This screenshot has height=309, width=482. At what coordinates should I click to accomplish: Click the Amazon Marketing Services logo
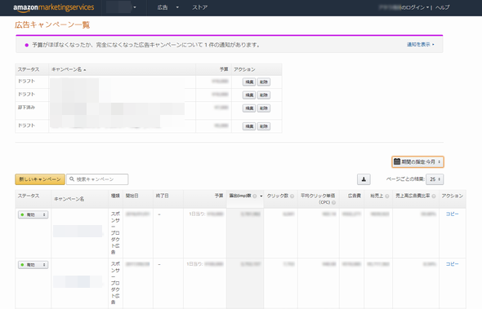coord(54,7)
